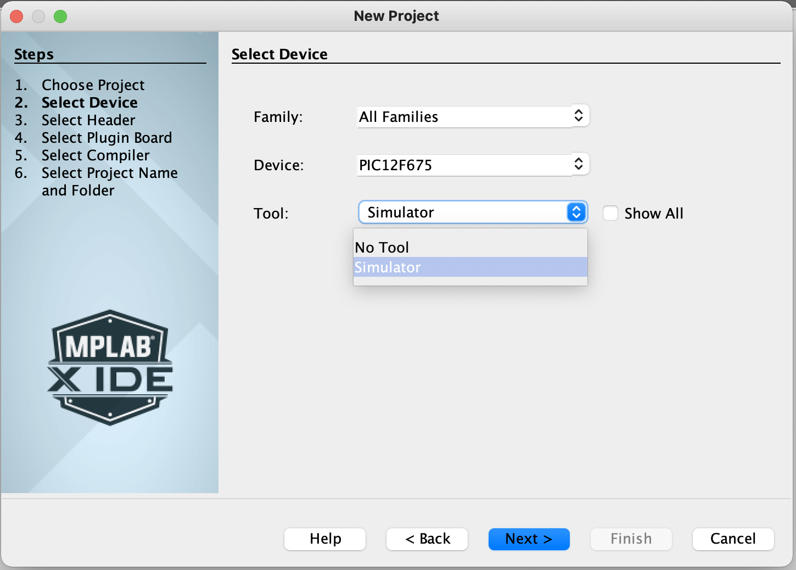This screenshot has height=570, width=796.
Task: Open Help for this wizard
Action: (x=325, y=539)
